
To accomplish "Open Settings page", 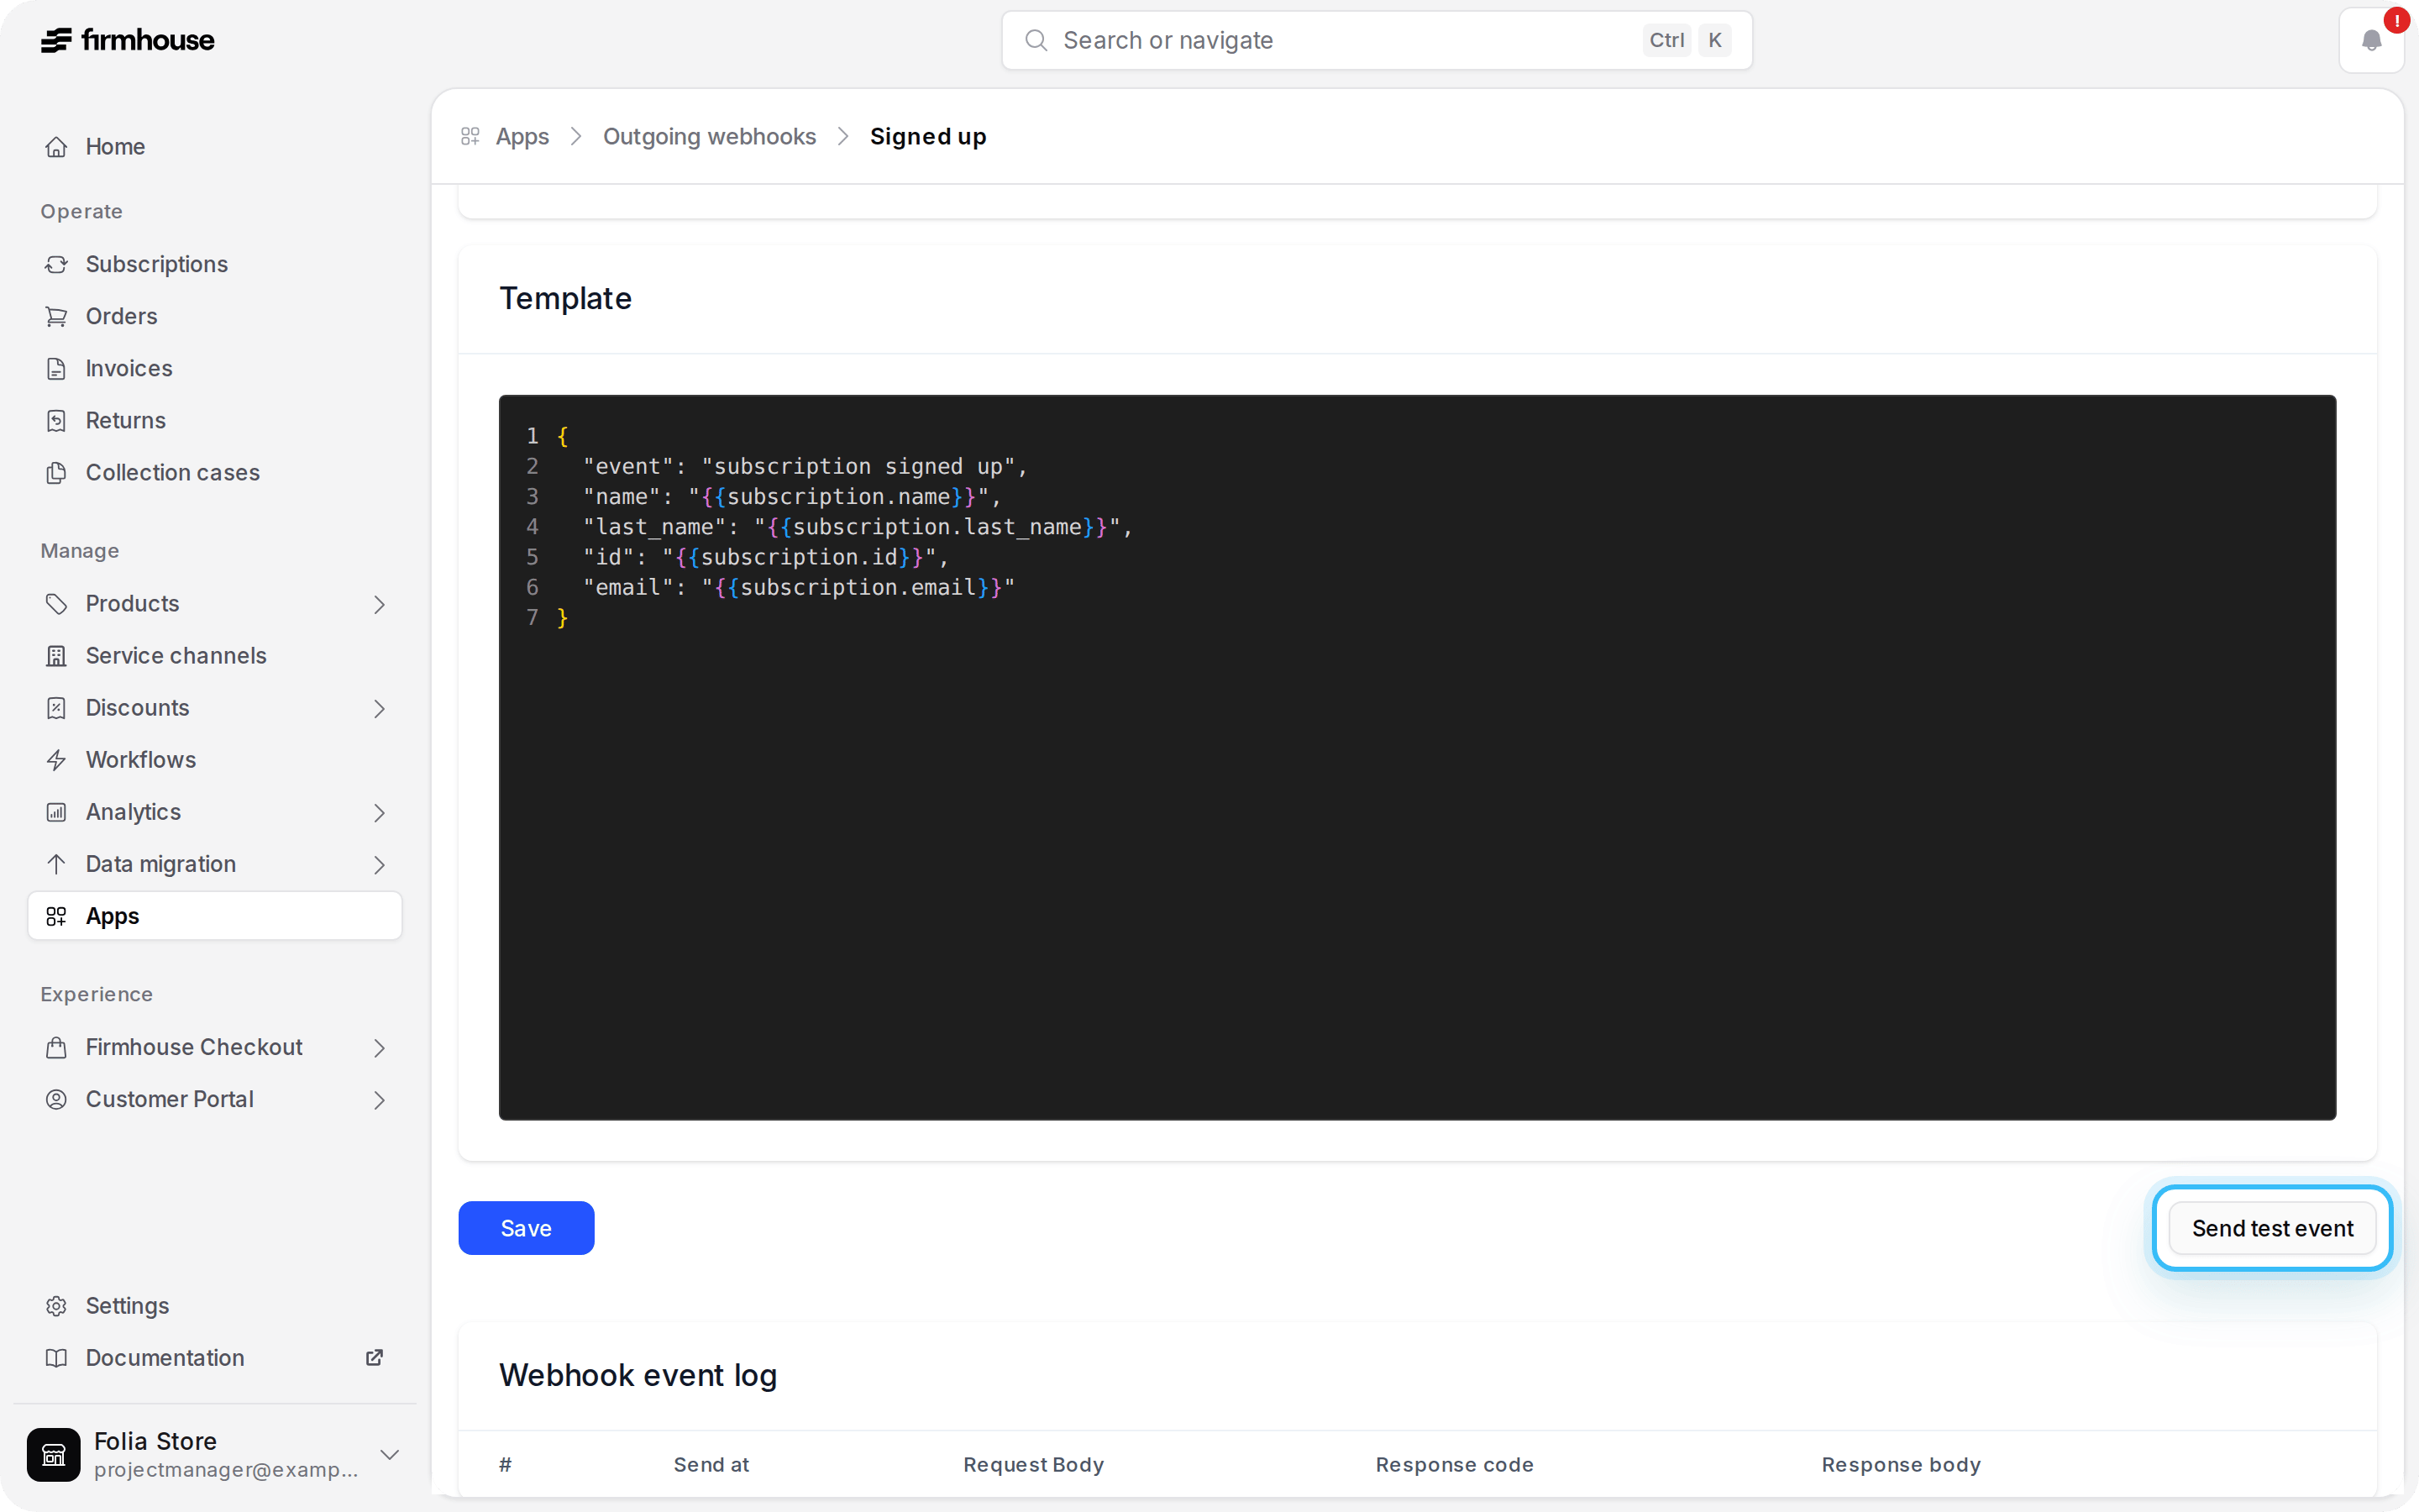I will click(215, 1306).
